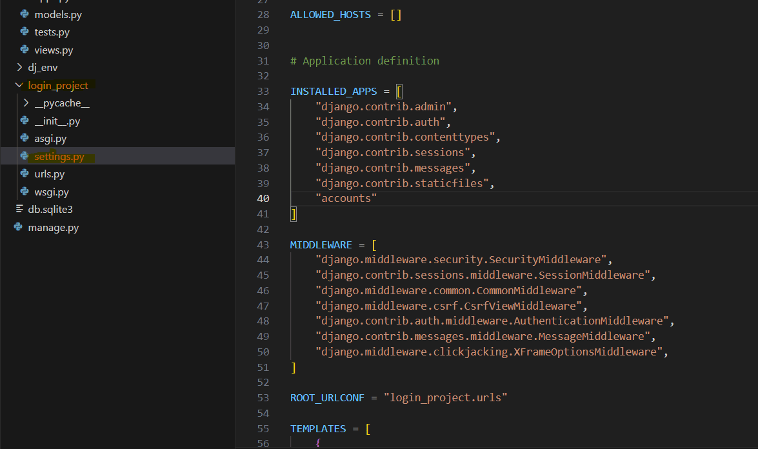Image resolution: width=758 pixels, height=449 pixels.
Task: Click the Python icon beside tests.py
Action: click(25, 32)
